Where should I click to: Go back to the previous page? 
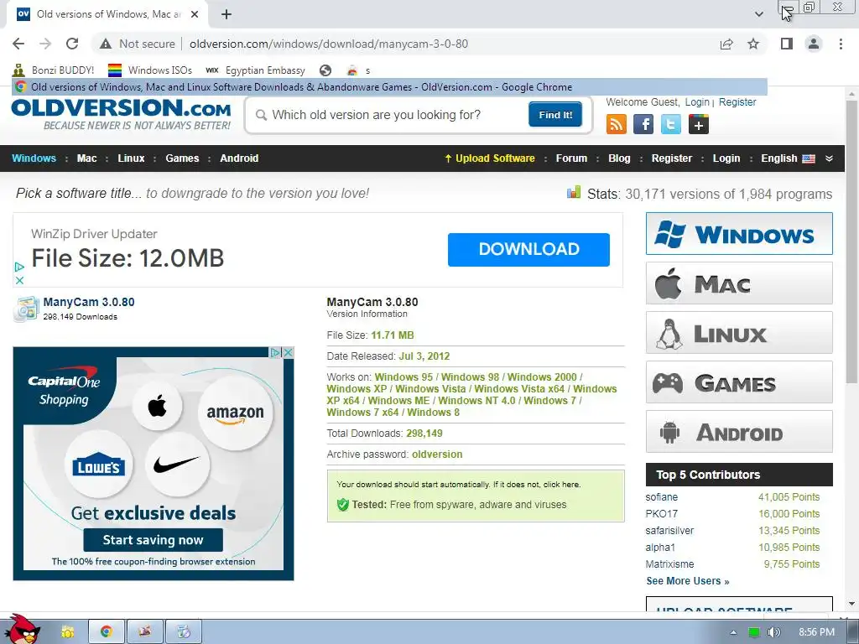coord(18,44)
